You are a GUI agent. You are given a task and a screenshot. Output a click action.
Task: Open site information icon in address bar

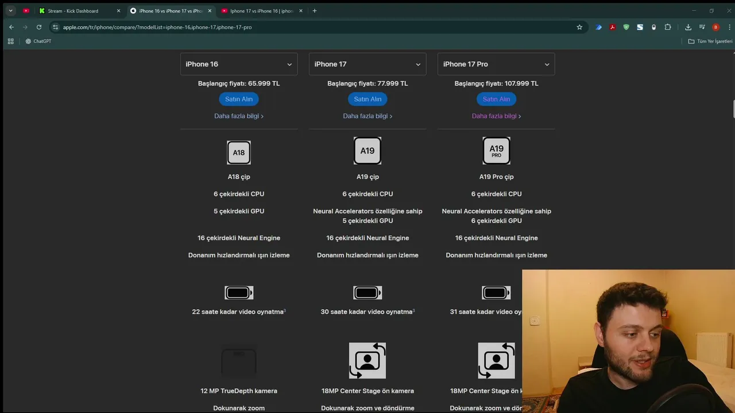55,27
